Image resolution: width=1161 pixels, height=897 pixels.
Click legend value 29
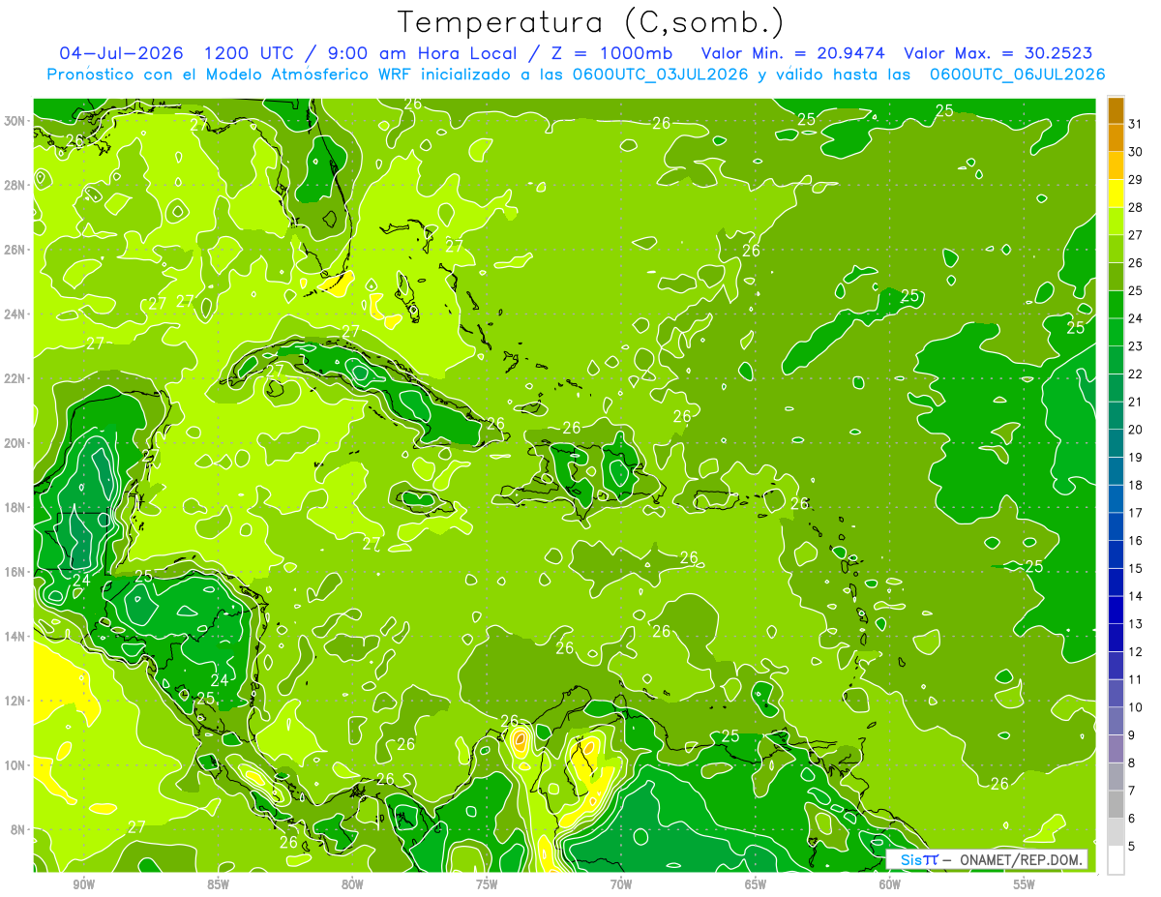point(1136,179)
